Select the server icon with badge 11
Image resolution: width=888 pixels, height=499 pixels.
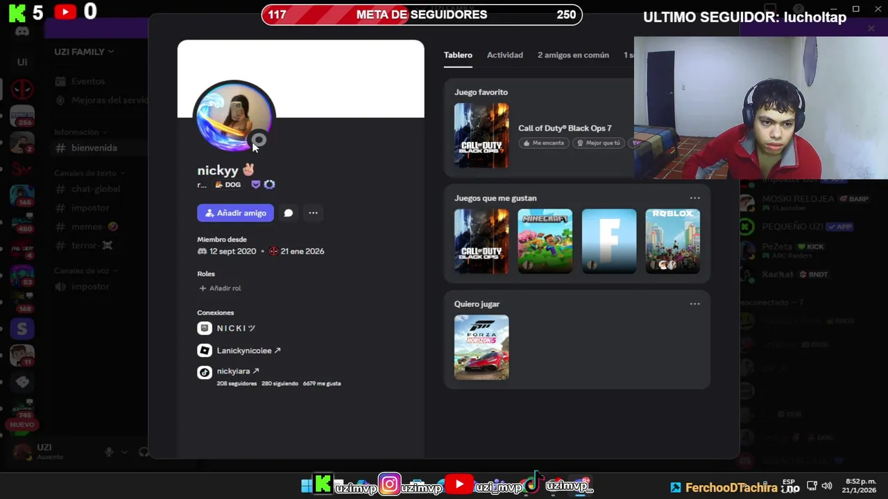22,356
